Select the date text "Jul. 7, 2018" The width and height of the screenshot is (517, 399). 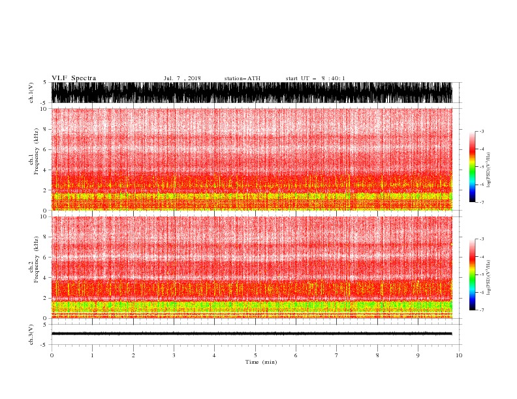coord(182,78)
